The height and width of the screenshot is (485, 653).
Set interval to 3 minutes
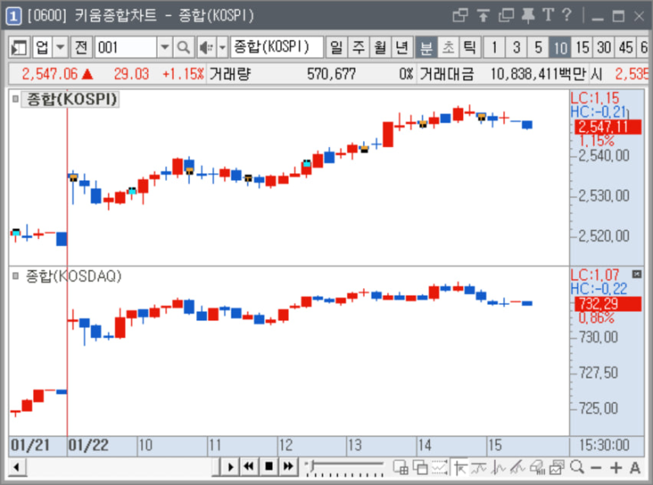[516, 47]
